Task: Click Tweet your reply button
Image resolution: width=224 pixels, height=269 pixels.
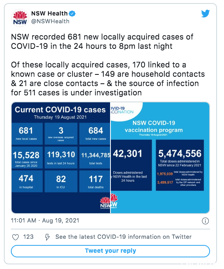Action: click(110, 251)
